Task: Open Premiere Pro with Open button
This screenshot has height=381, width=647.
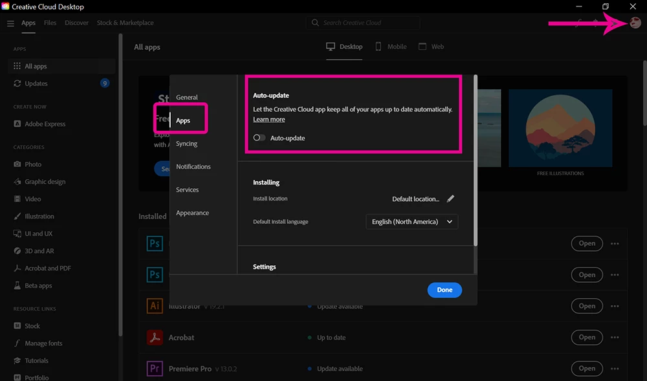Action: [587, 369]
